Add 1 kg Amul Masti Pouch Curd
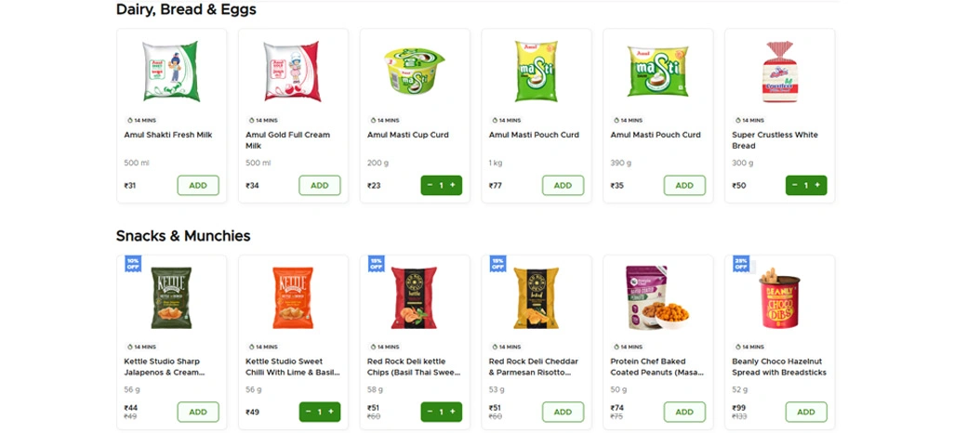This screenshot has width=954, height=433. (x=563, y=185)
